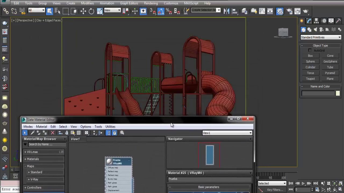Screen dimensions: 344x193
Task: Click the ViewCube in the perspective viewport
Action: coord(283,33)
